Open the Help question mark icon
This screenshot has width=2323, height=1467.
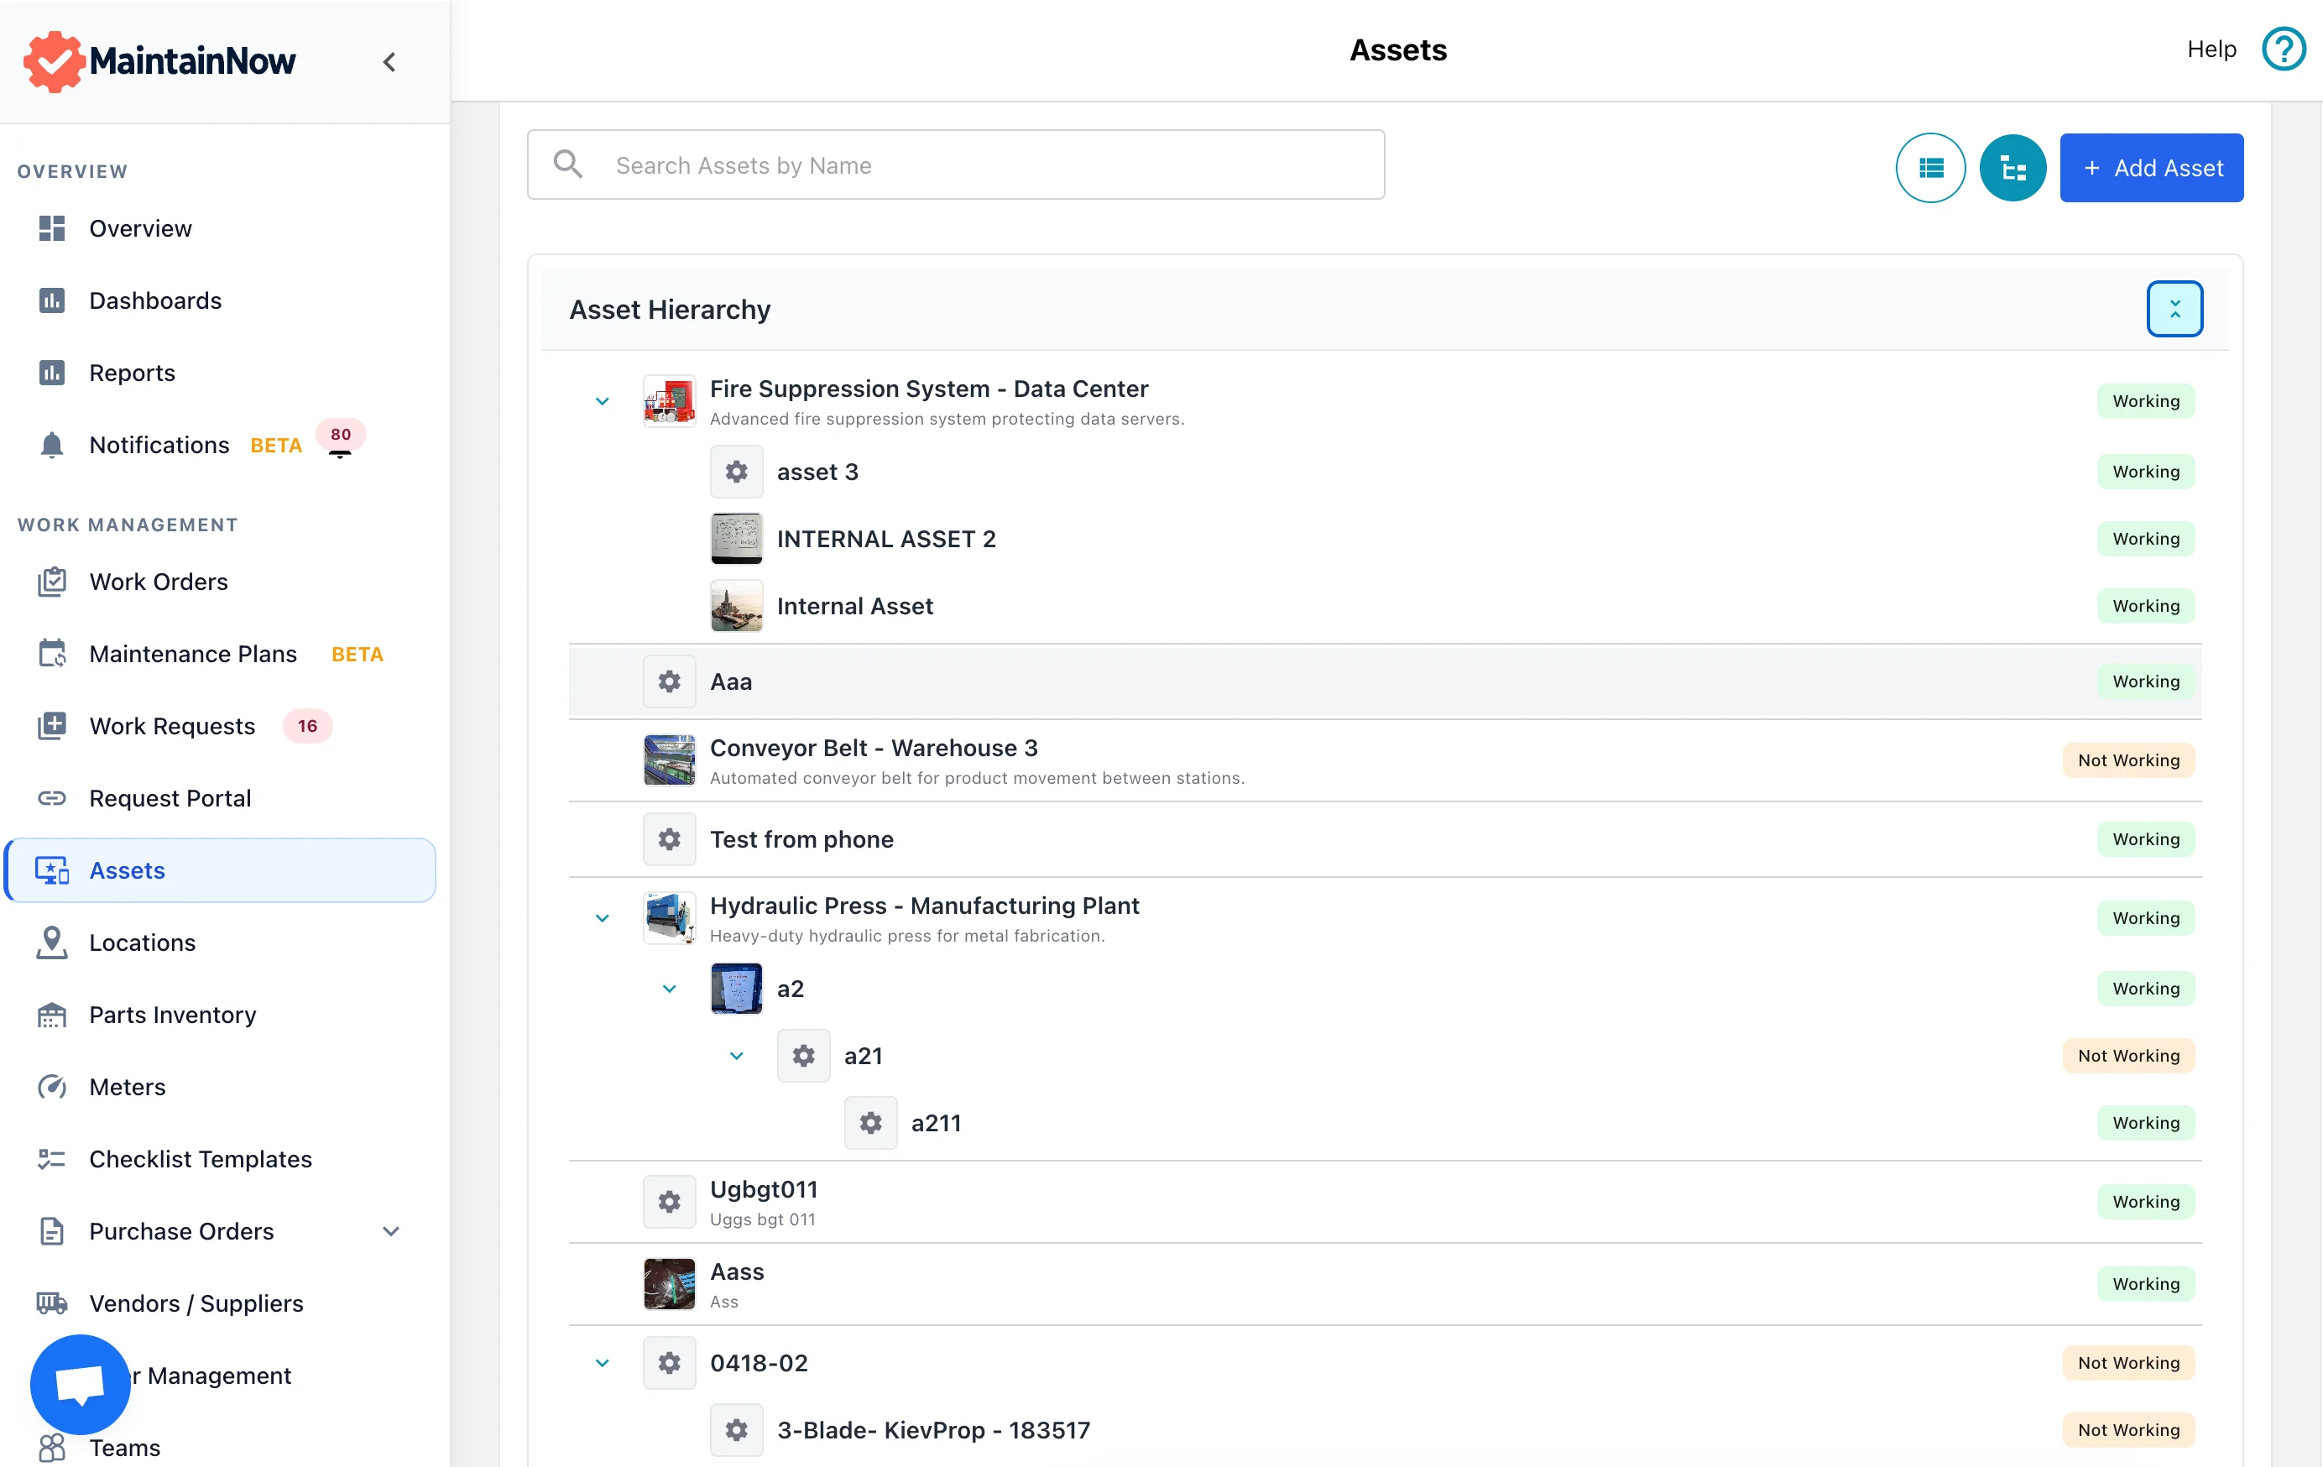tap(2283, 50)
